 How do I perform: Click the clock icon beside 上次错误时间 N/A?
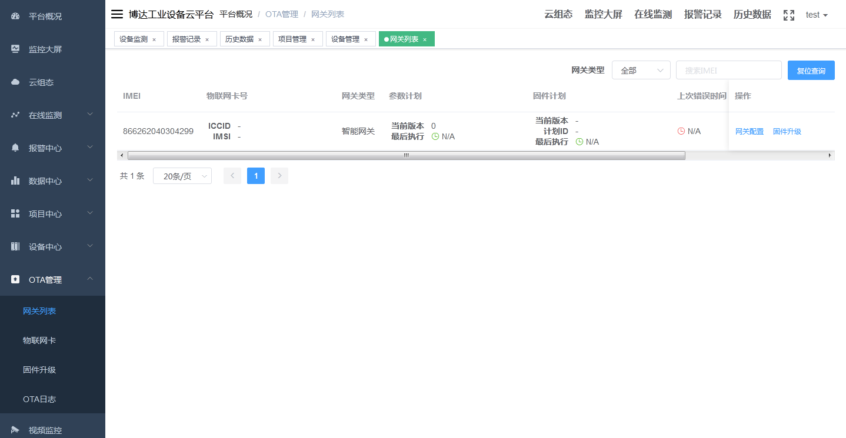tap(681, 131)
